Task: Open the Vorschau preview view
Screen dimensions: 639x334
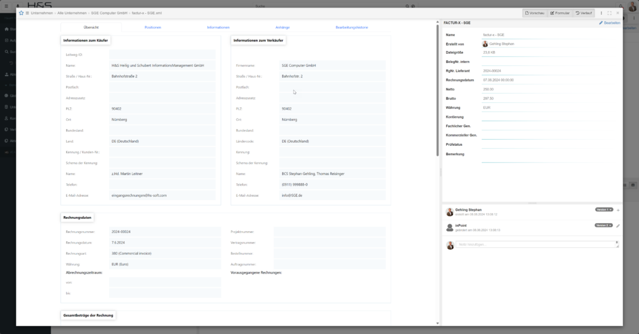Action: point(535,13)
